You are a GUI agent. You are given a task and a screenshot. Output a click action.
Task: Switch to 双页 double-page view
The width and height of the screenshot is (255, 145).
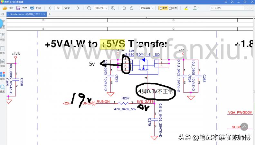[173, 8]
